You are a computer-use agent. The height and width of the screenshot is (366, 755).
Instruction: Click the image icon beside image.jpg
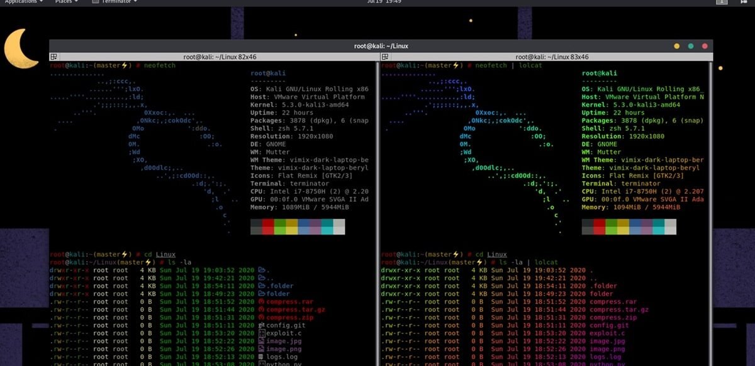pos(261,341)
